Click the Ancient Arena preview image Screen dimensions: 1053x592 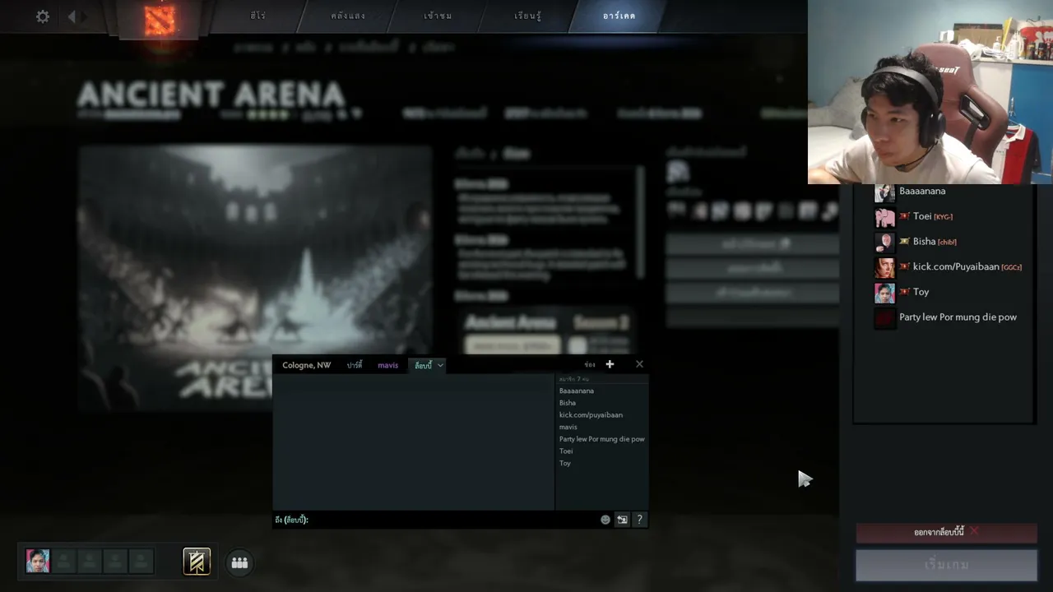(x=255, y=278)
